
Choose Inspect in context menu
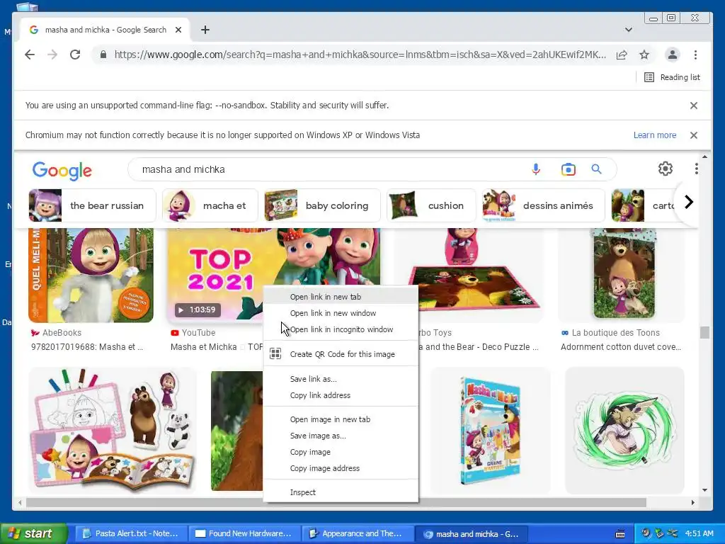[341, 492]
